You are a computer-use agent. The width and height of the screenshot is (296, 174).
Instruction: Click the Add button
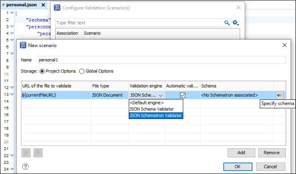(x=241, y=153)
